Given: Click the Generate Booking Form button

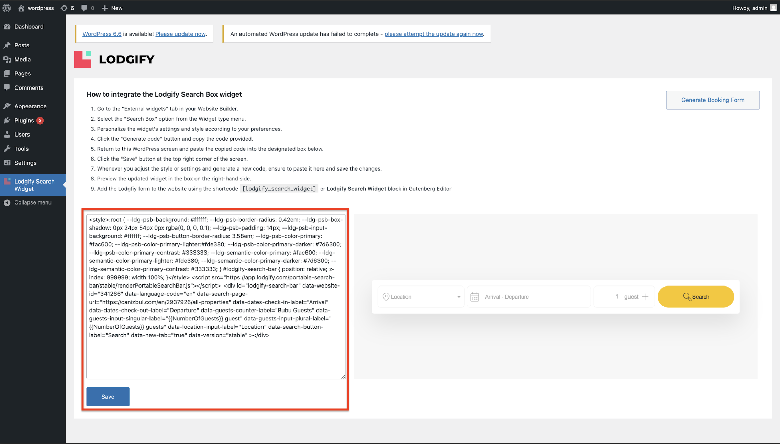Looking at the screenshot, I should click(713, 100).
